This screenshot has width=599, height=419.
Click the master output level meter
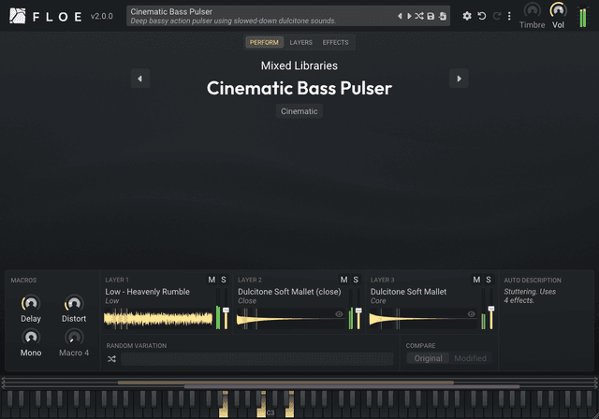pyautogui.click(x=582, y=18)
